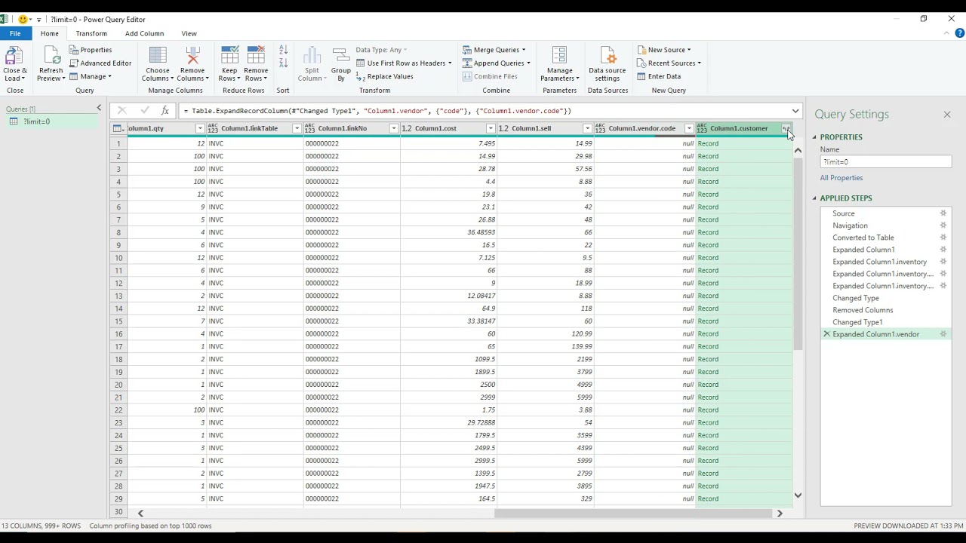The image size is (966, 543).
Task: Open Use First Row as Headers
Action: coord(404,63)
